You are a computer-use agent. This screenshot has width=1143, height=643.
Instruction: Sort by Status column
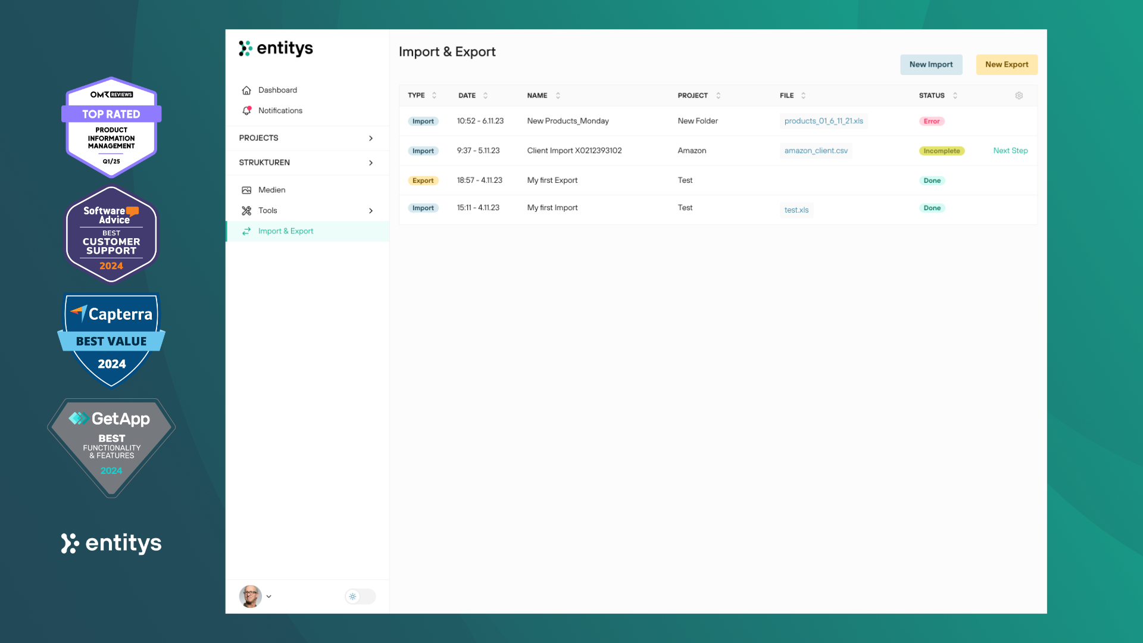[x=955, y=95]
